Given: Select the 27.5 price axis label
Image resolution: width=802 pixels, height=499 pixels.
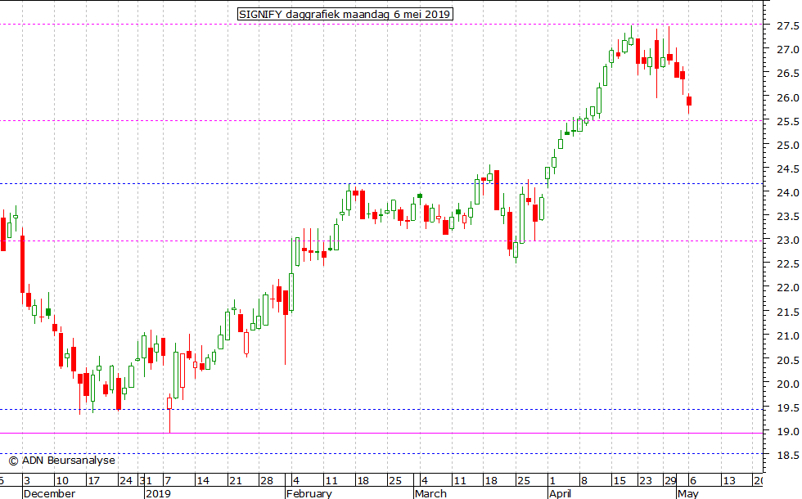Looking at the screenshot, I should [x=787, y=25].
